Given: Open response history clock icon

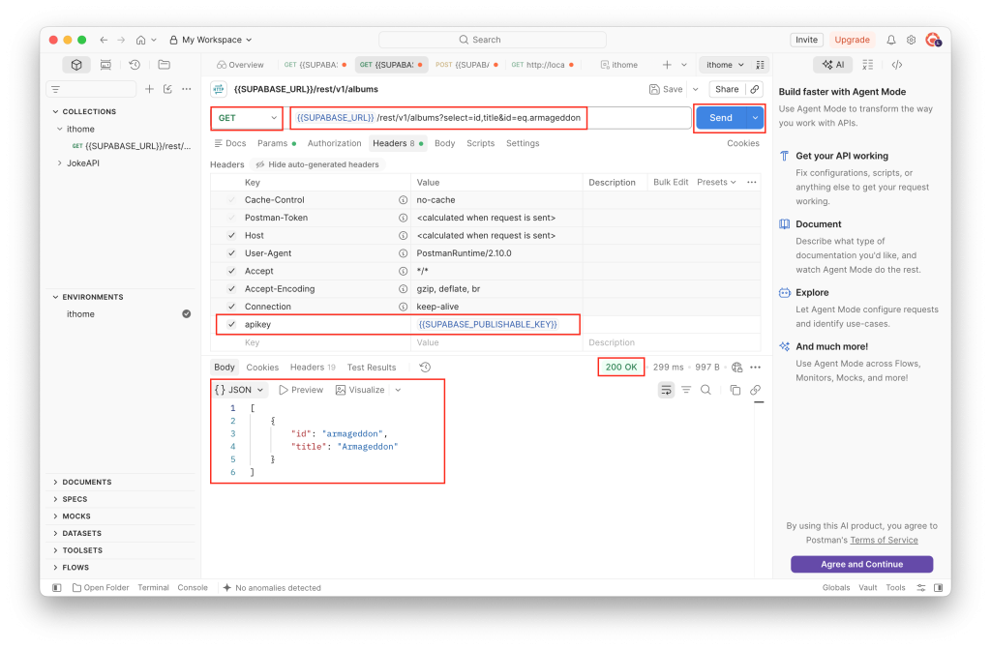Looking at the screenshot, I should pos(426,368).
